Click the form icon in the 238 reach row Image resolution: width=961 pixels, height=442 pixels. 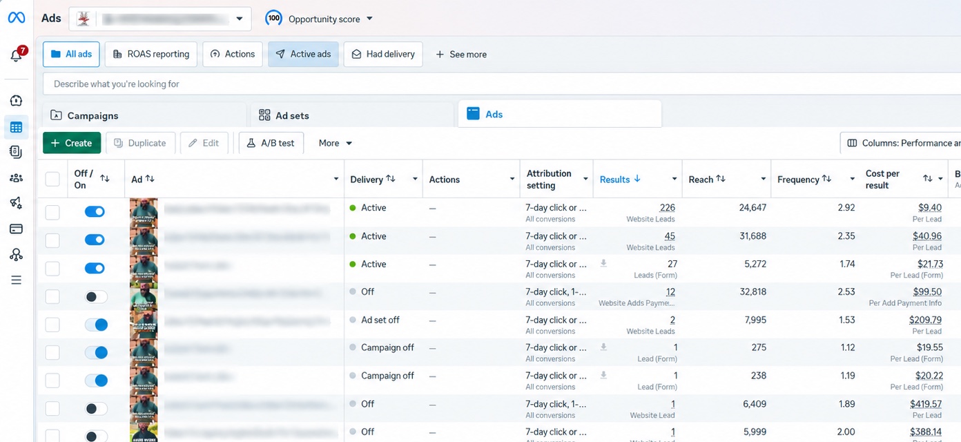coord(604,375)
